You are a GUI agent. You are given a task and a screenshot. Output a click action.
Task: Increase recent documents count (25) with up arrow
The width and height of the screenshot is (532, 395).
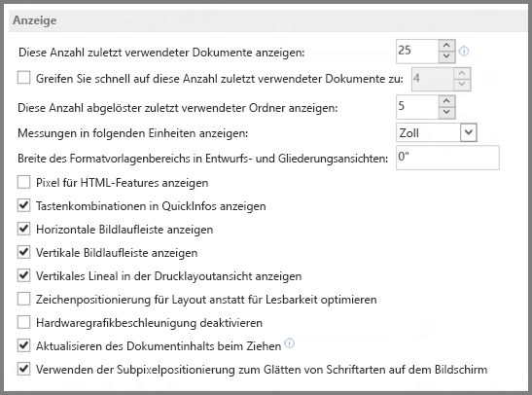446,45
